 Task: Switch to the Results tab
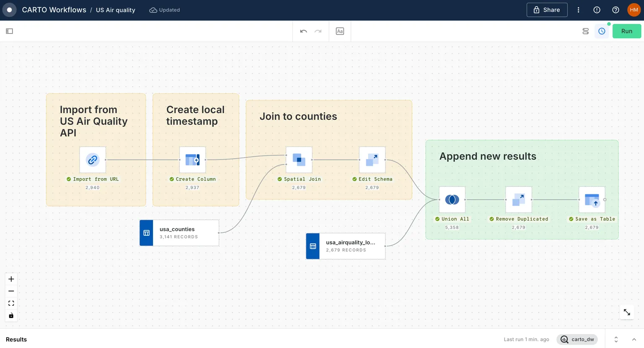point(16,339)
